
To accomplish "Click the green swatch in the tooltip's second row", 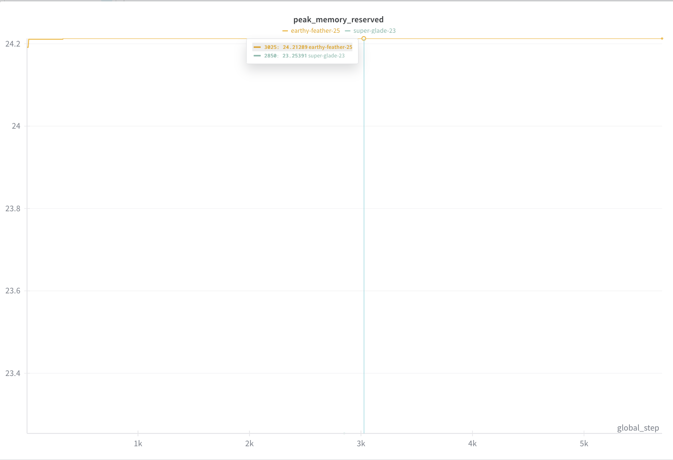I will pyautogui.click(x=257, y=56).
